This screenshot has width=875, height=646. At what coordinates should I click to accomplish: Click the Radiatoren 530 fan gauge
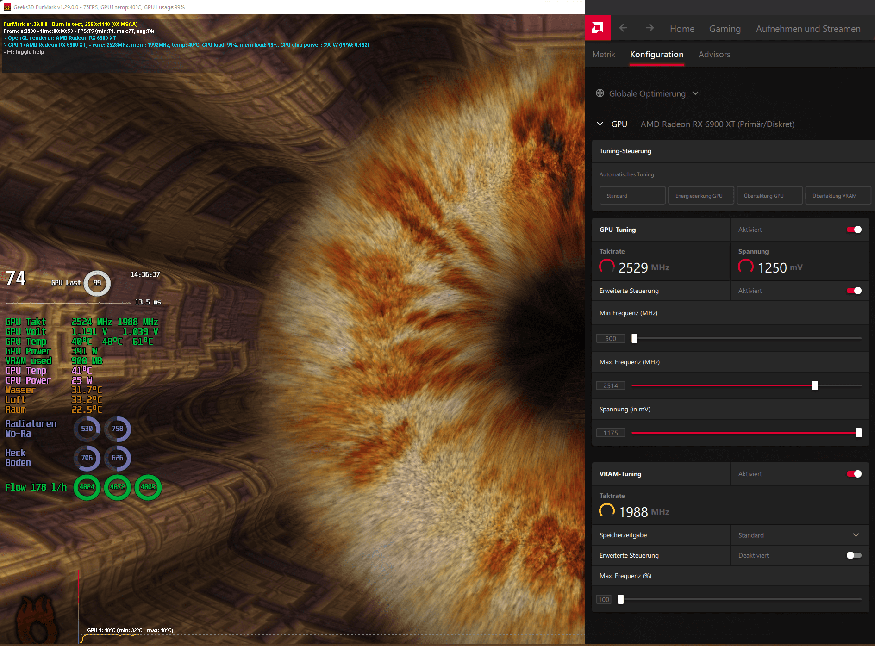87,429
